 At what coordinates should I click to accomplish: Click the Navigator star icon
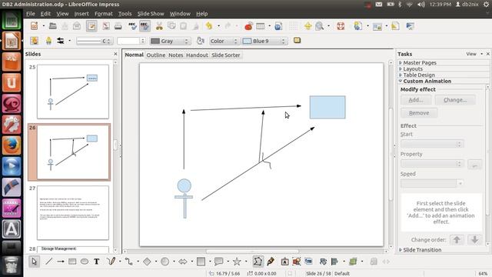tap(307, 26)
